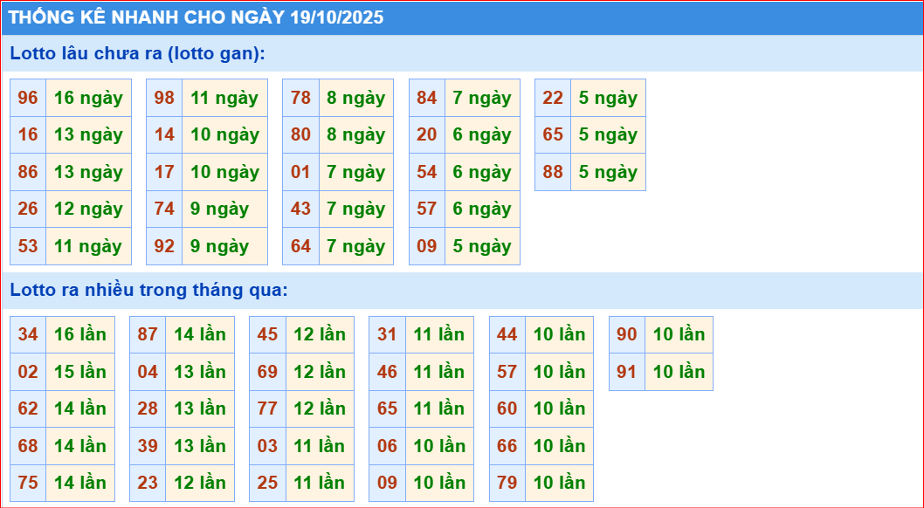Click lotto number 66
This screenshot has height=508, width=924.
507,446
